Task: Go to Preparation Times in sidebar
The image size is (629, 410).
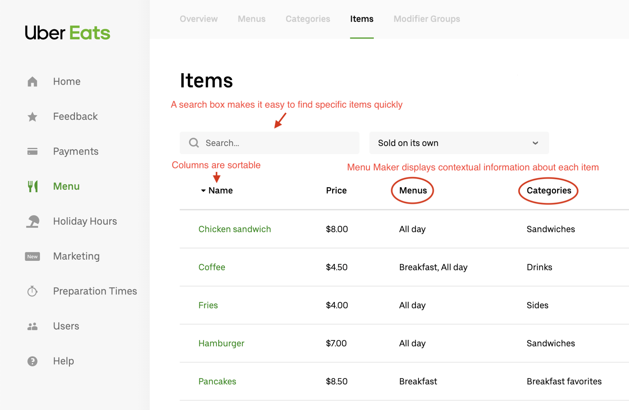Action: [95, 291]
